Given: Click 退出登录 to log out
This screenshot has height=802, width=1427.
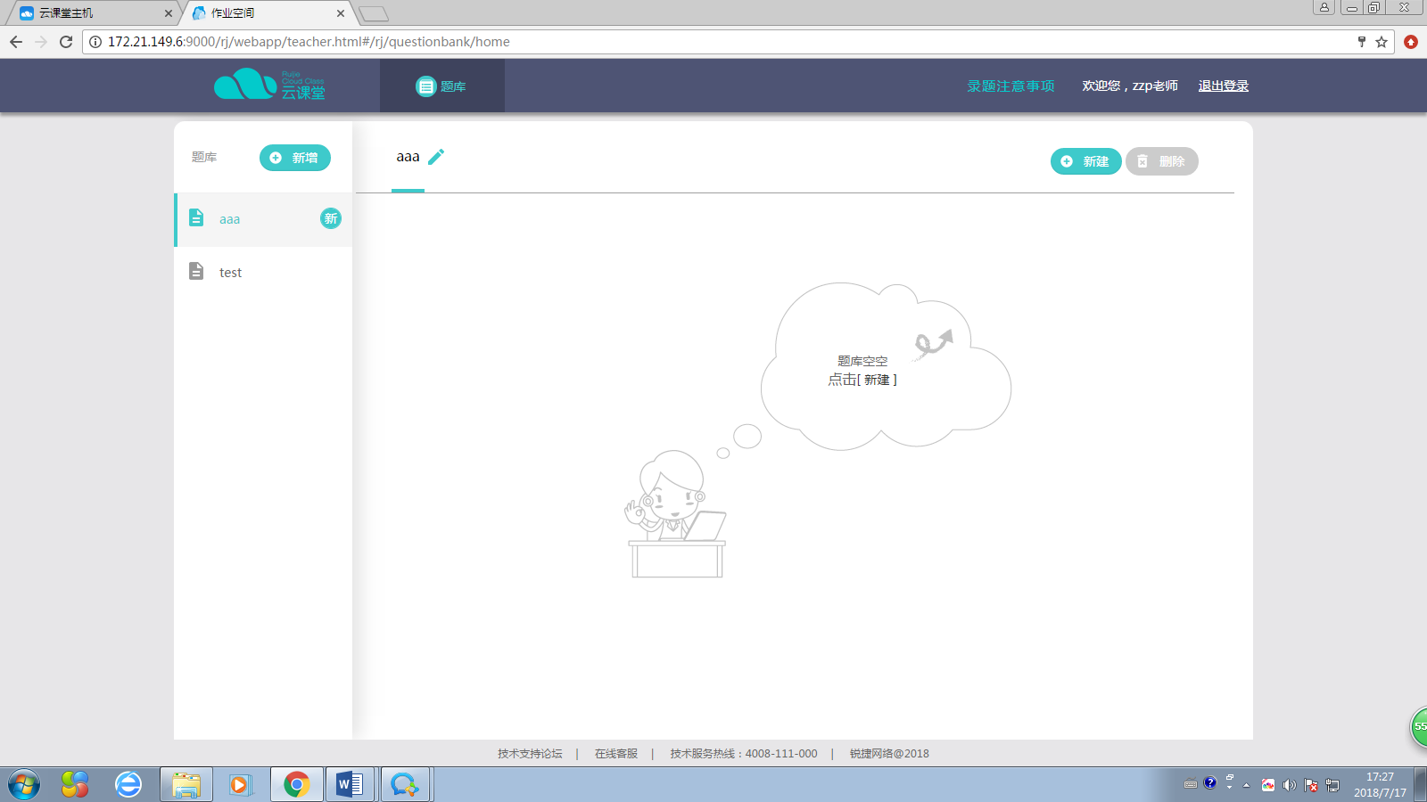Looking at the screenshot, I should click(1223, 86).
